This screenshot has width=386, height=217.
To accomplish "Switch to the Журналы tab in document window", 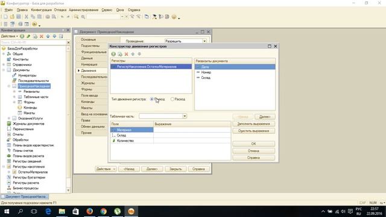I will click(87, 83).
